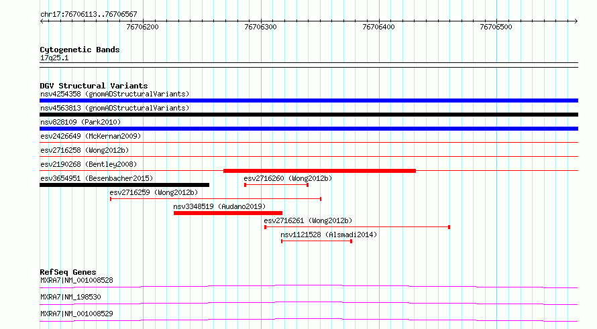Select the blue bar under the nsv4254358 label
This screenshot has height=329, width=597.
pyautogui.click(x=309, y=101)
